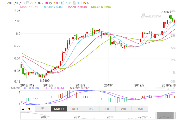Show the BOLL indicator

[x=107, y=109]
